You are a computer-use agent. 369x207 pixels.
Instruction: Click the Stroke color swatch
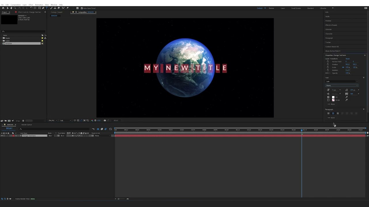pos(333,100)
